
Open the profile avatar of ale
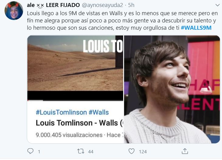[x=14, y=11]
